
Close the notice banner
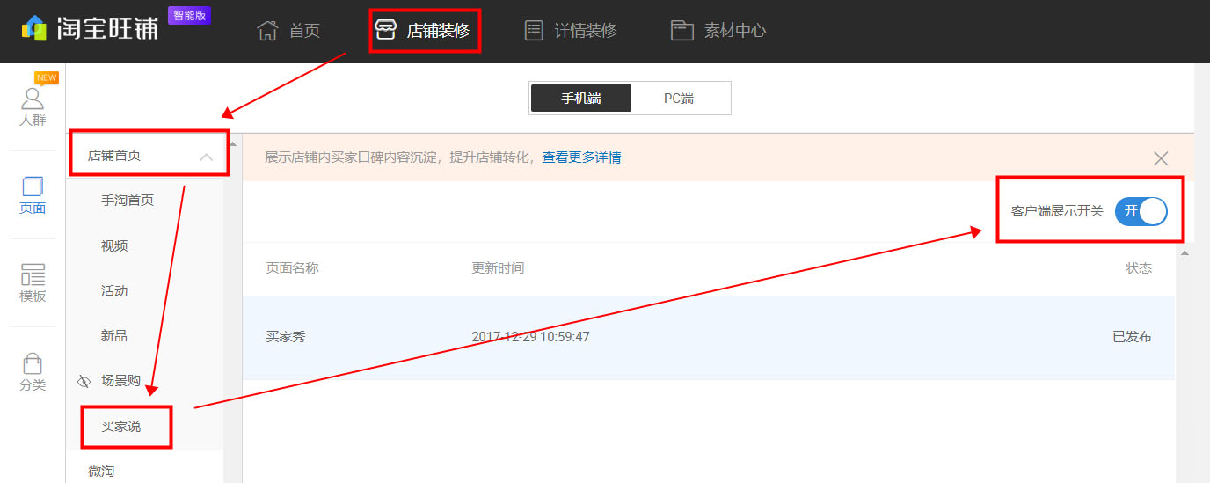coord(1161,158)
